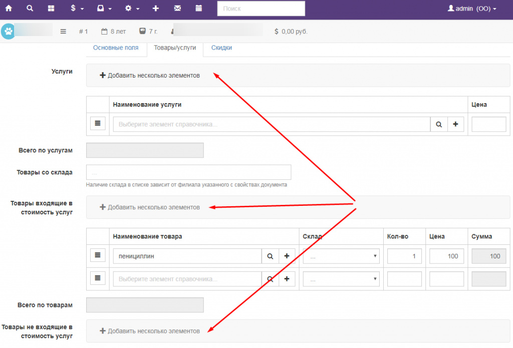Search products in empty row magnifier
Image resolution: width=513 pixels, height=348 pixels.
click(270, 279)
